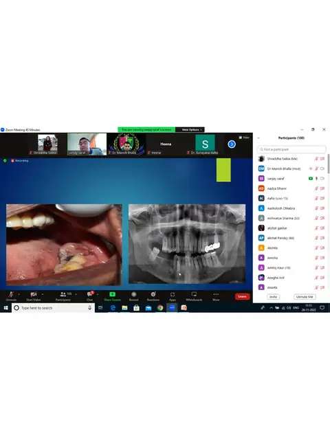This screenshot has width=330, height=440.
Task: Click the red Leave button
Action: [x=242, y=296]
